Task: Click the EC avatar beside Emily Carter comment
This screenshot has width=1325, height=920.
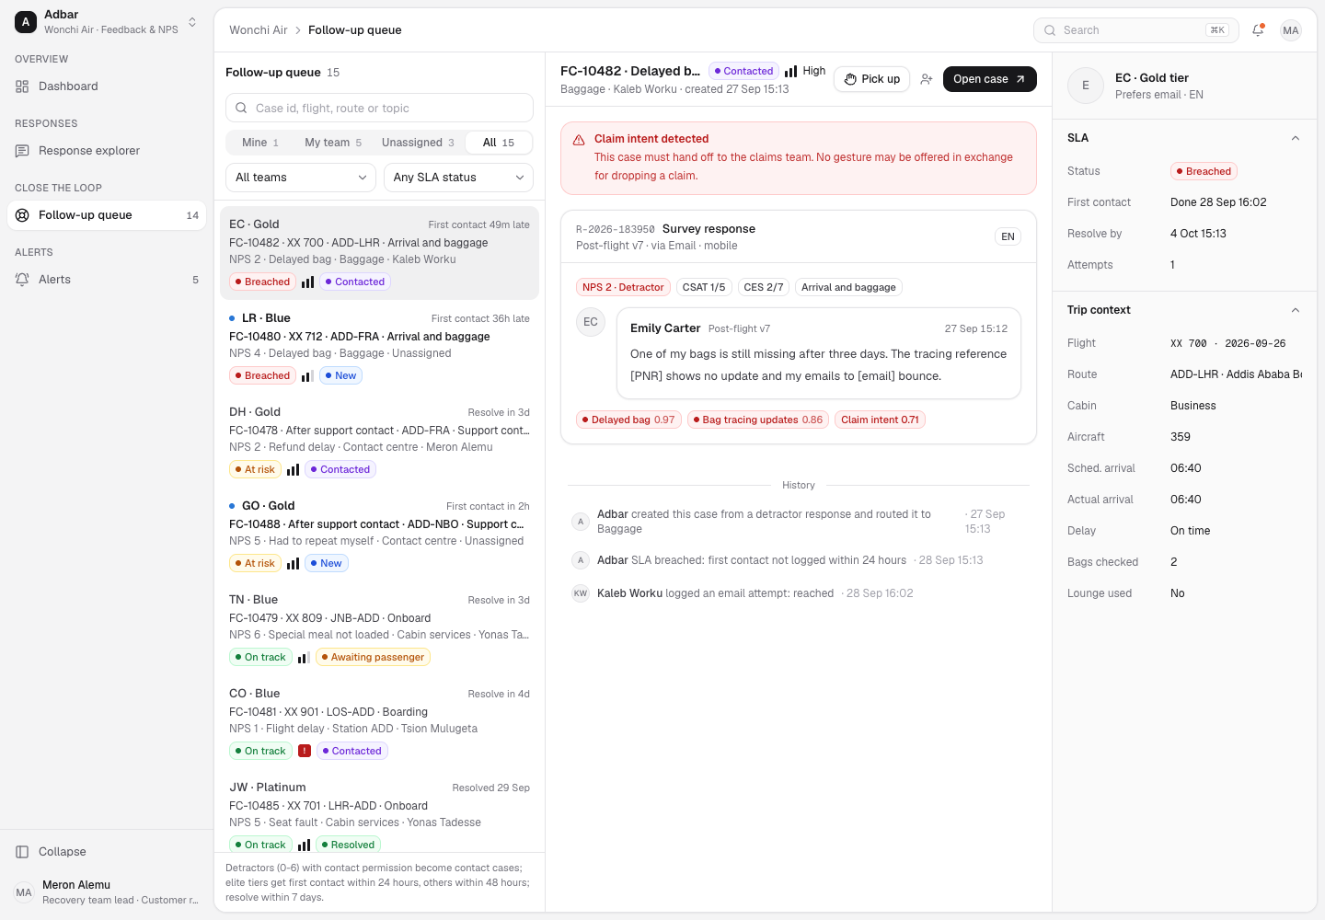Action: [591, 322]
